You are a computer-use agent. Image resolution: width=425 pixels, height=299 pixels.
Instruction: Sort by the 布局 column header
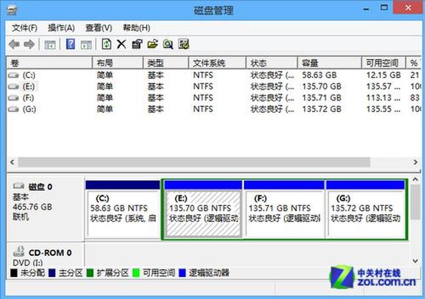[x=117, y=63]
